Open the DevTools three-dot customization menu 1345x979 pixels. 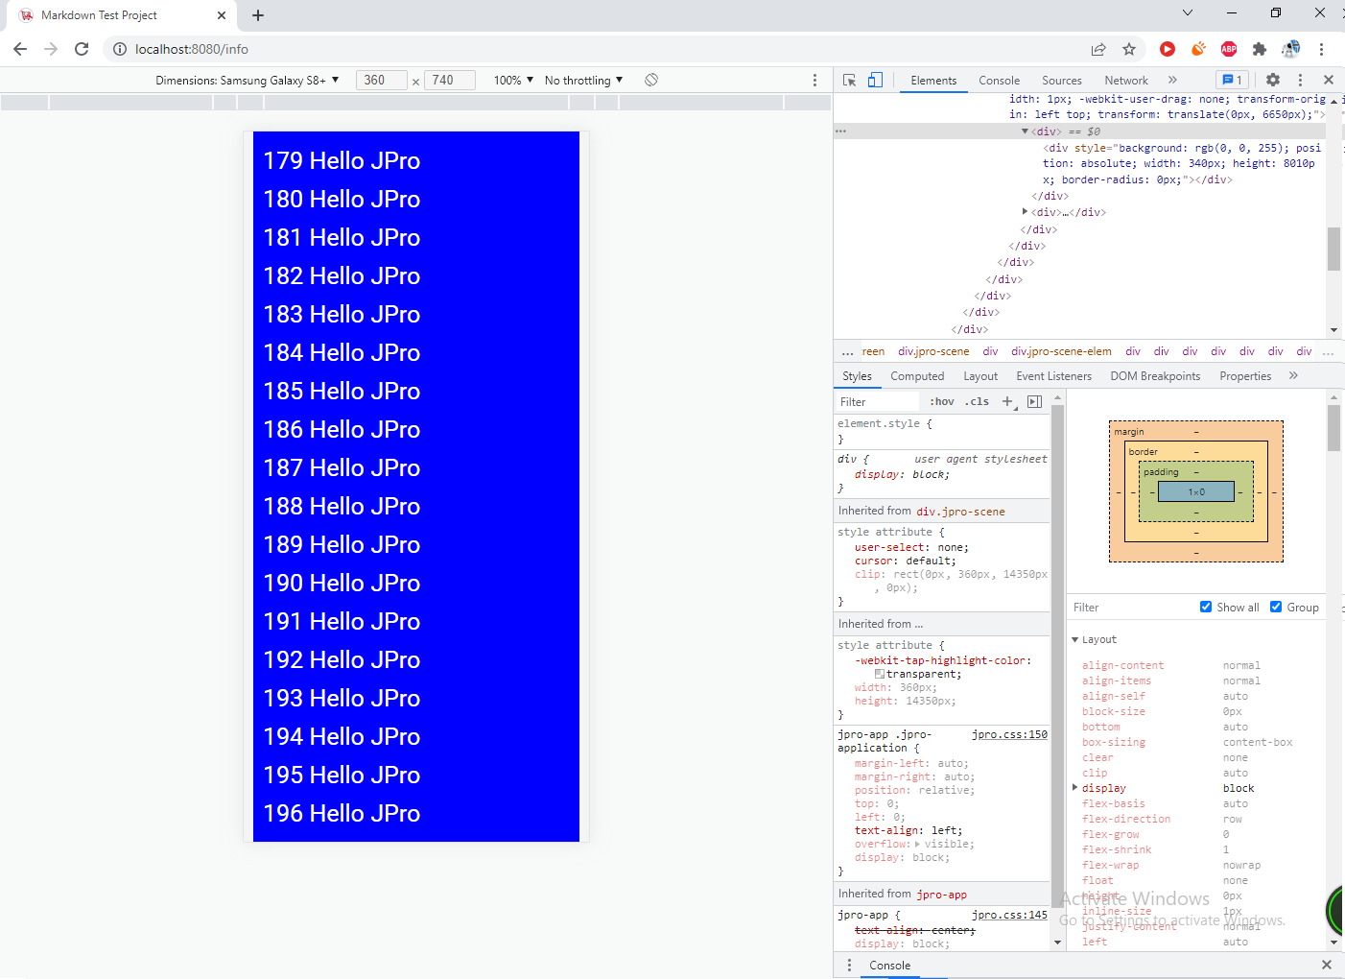coord(1301,81)
